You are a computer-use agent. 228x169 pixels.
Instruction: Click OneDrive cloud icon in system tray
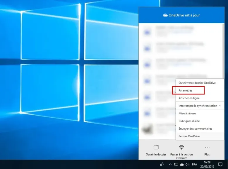coord(182,165)
